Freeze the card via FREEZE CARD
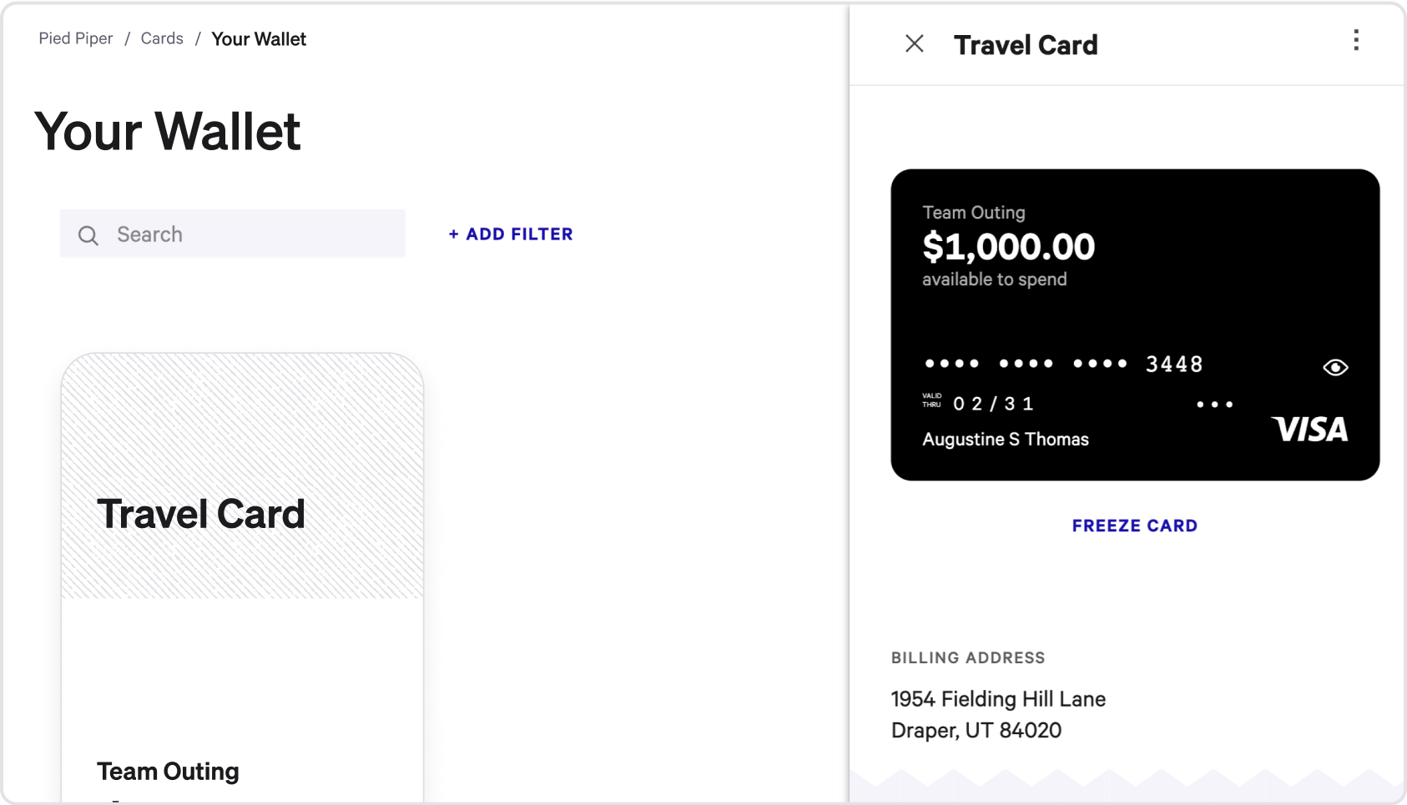The image size is (1407, 805). pyautogui.click(x=1134, y=526)
